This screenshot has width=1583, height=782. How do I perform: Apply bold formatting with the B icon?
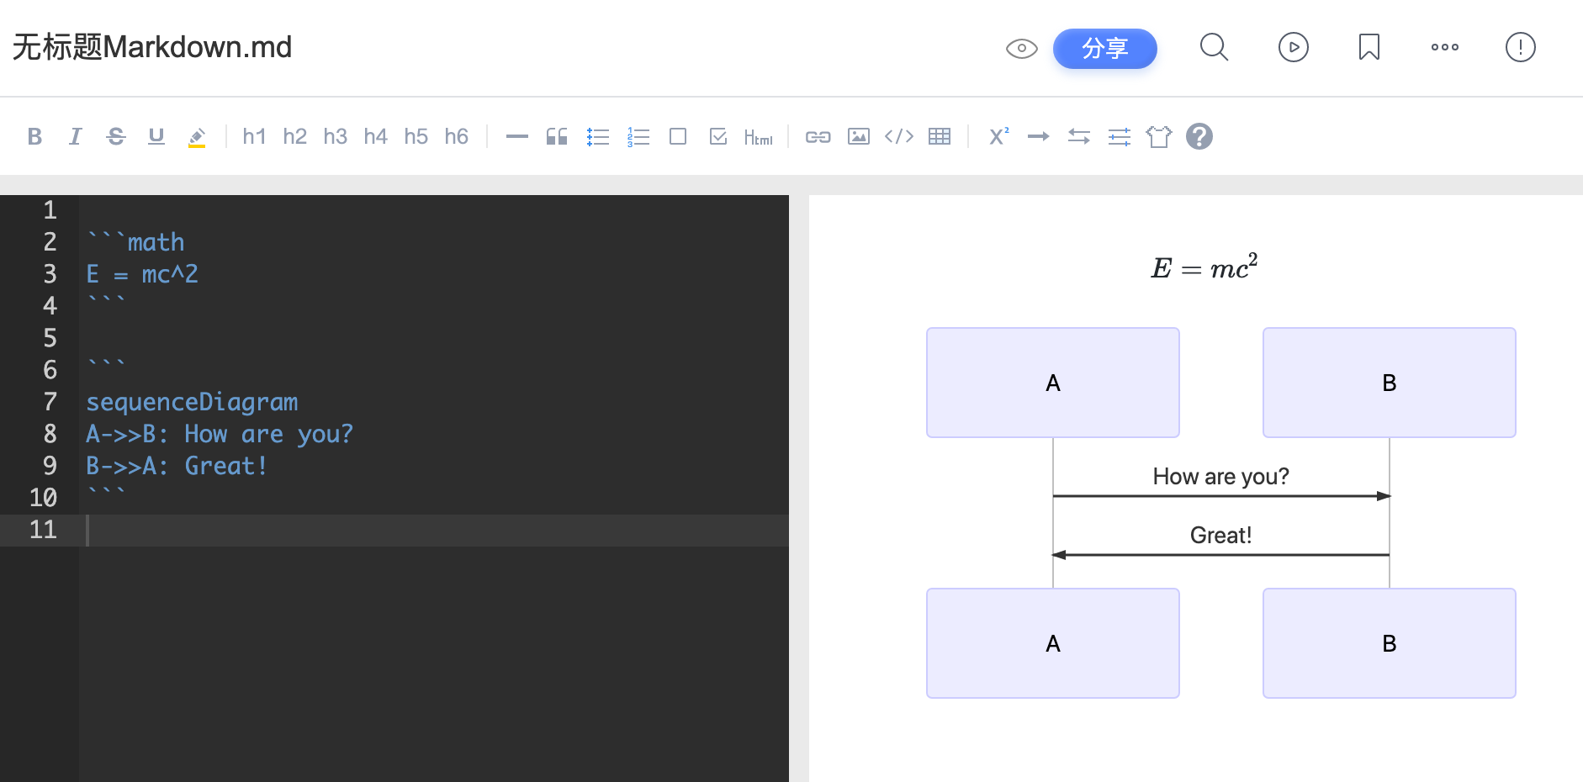click(x=34, y=136)
